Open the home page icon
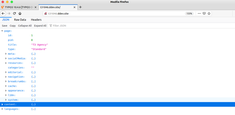This screenshot has width=235, height=115. [x=20, y=14]
